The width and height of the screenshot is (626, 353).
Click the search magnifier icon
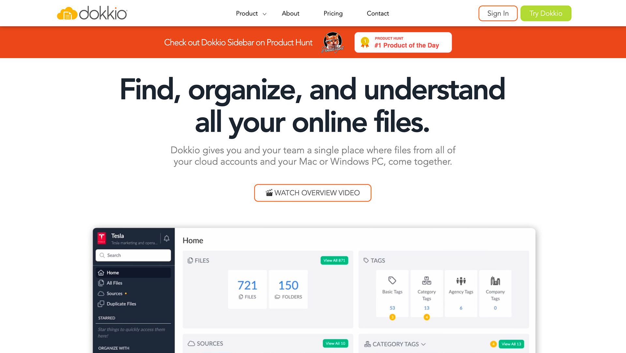tap(102, 255)
